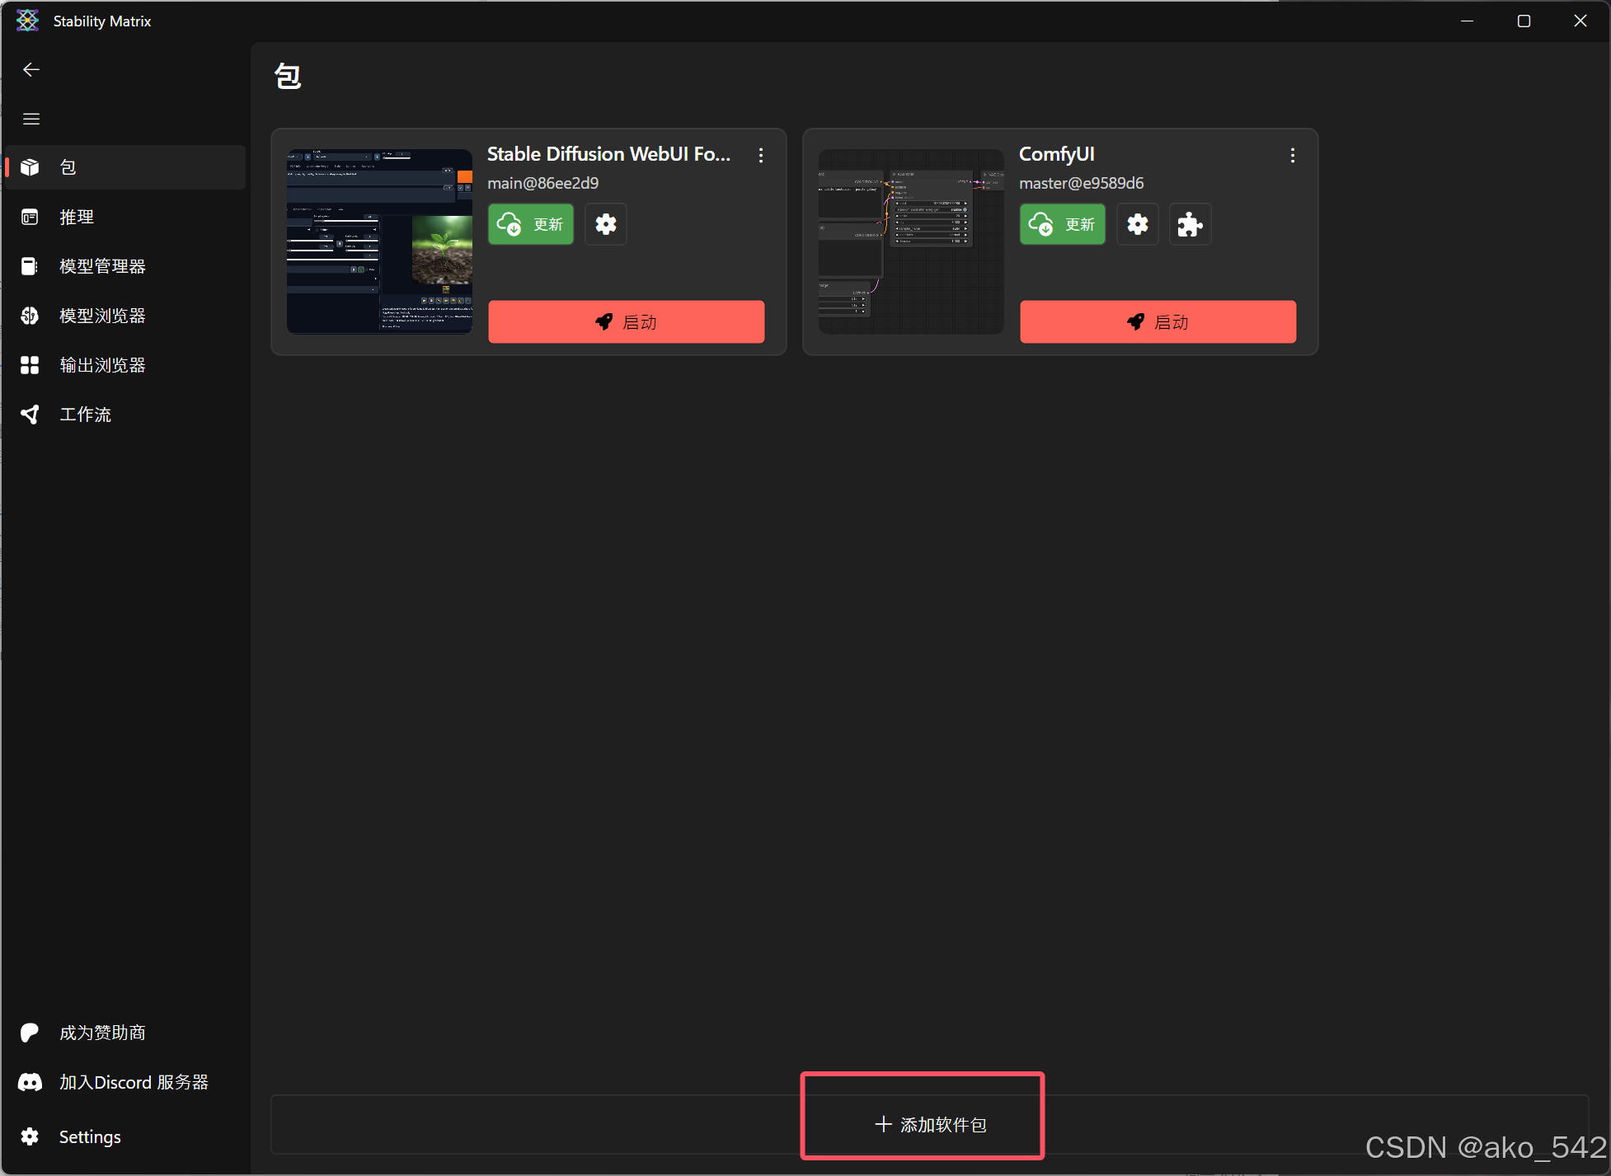Open launch settings gear for Stable Diffusion WebUI
The height and width of the screenshot is (1176, 1611).
pos(606,224)
